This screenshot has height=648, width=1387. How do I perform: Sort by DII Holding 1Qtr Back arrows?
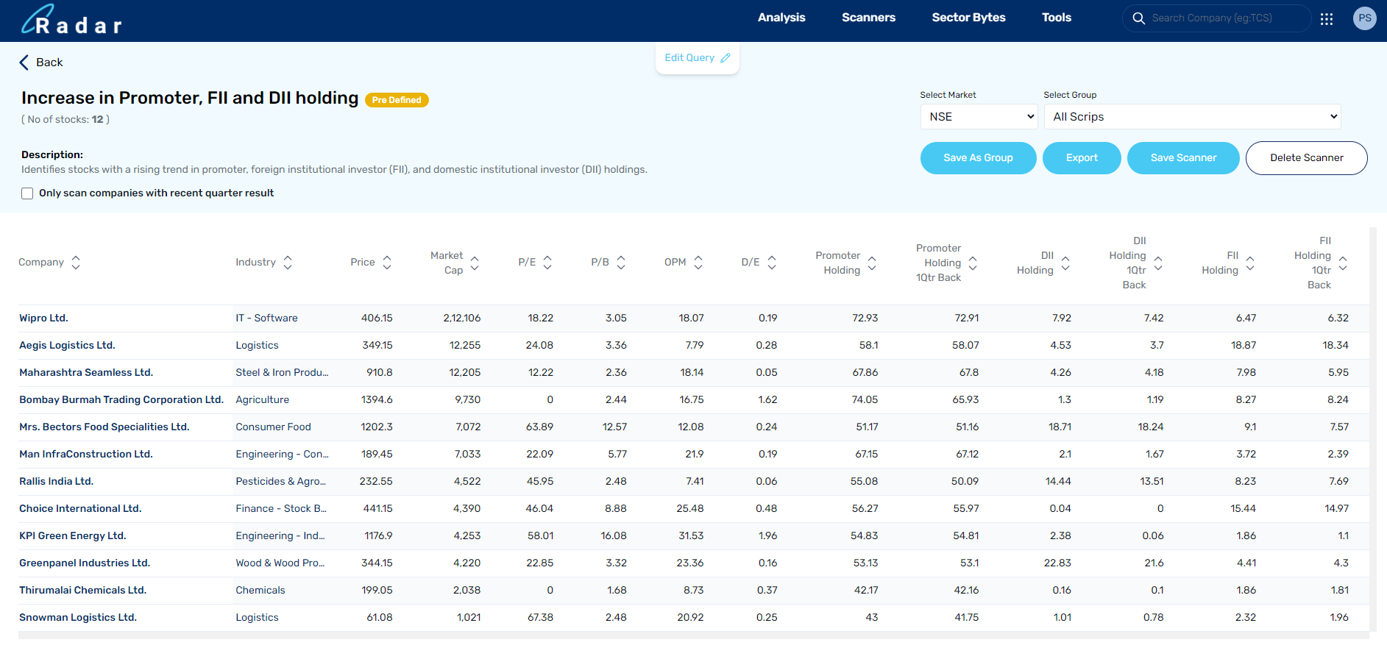pos(1158,263)
